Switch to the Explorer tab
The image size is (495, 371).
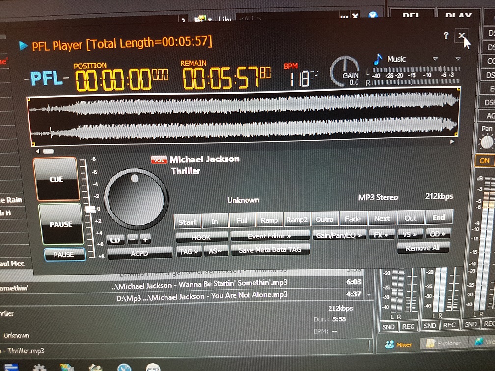(443, 343)
